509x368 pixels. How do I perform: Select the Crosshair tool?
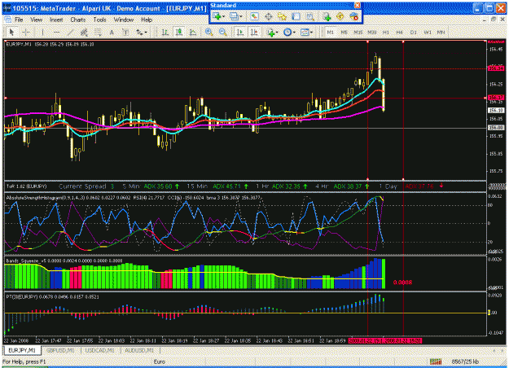pyautogui.click(x=26, y=32)
